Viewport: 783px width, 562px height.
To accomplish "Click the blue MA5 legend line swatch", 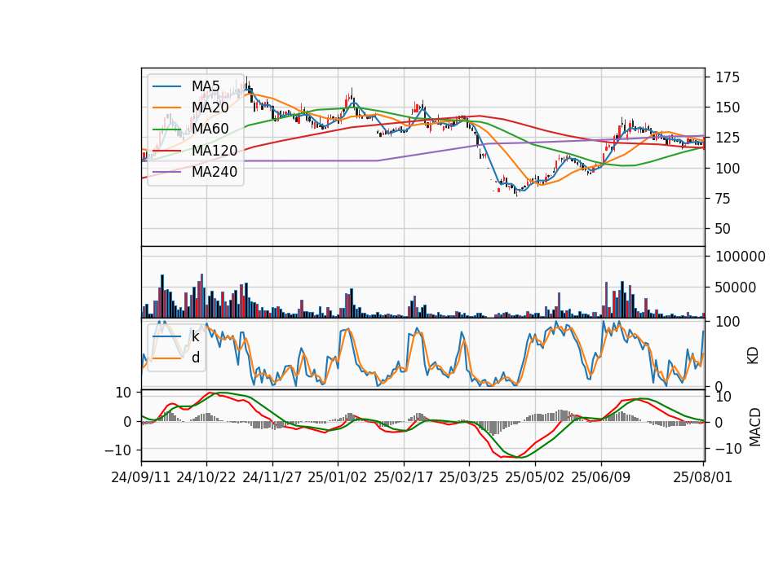I will point(166,87).
